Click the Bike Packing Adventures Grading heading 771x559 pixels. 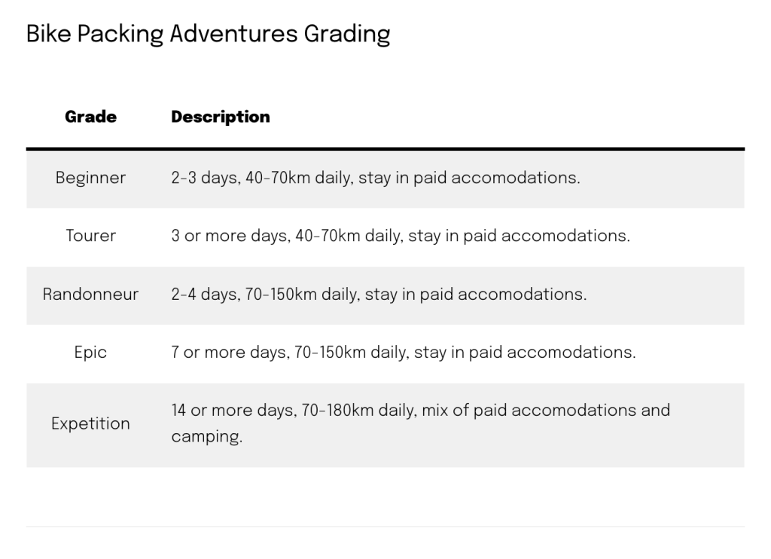208,35
